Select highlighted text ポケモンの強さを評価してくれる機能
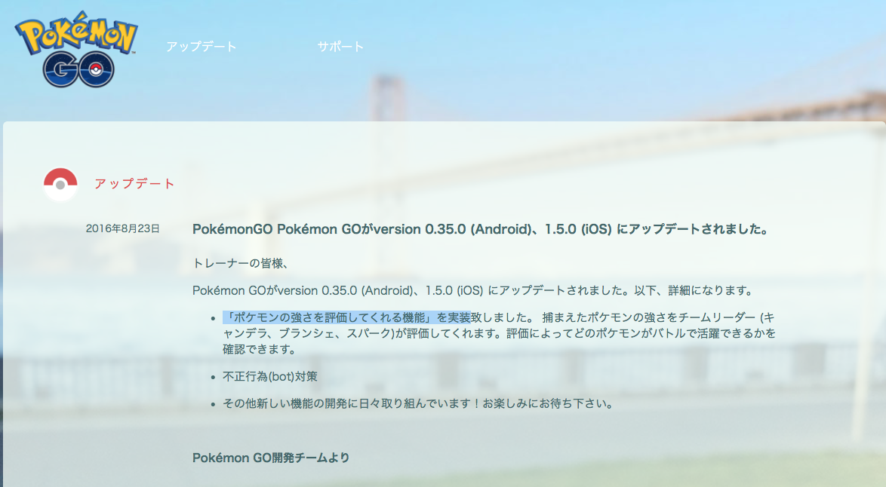 pos(330,317)
